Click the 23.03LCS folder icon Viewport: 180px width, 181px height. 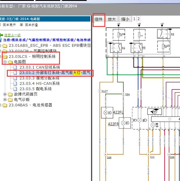pos(5,57)
